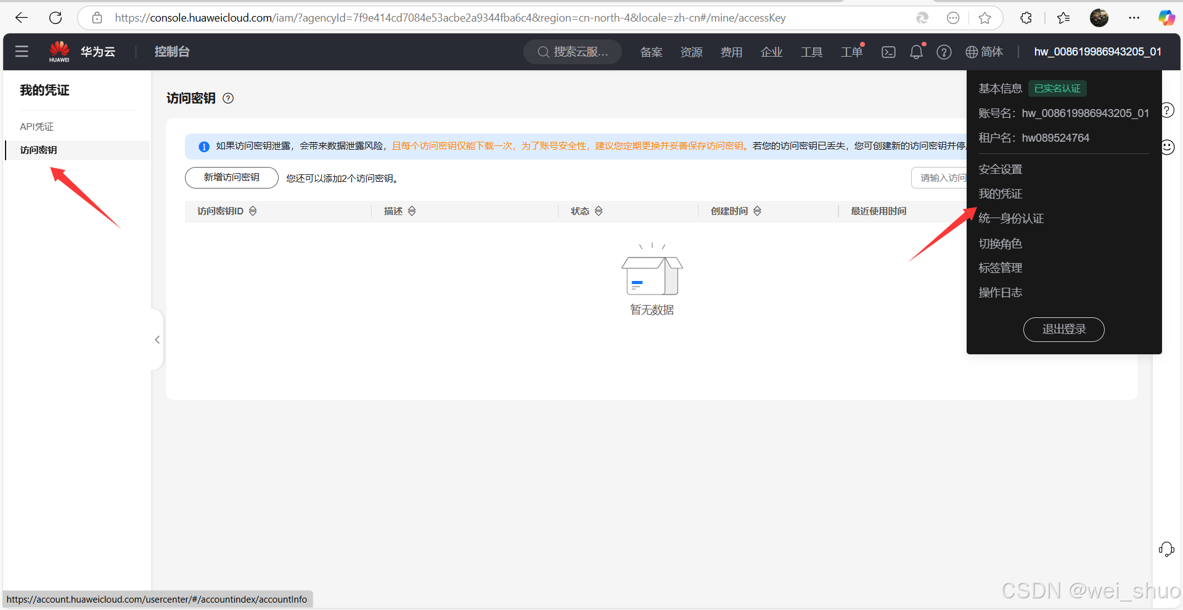Click the 新增访问密钥 button

231,177
